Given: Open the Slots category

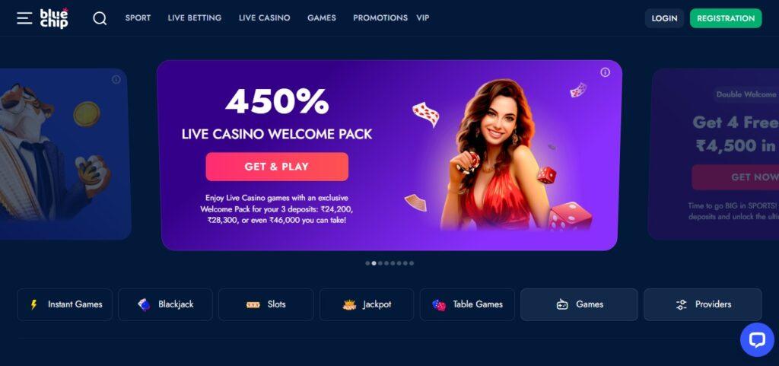Looking at the screenshot, I should [265, 304].
